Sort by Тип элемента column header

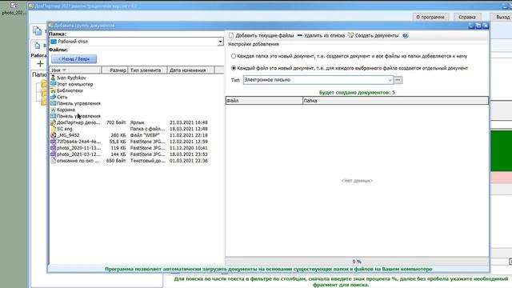click(147, 70)
